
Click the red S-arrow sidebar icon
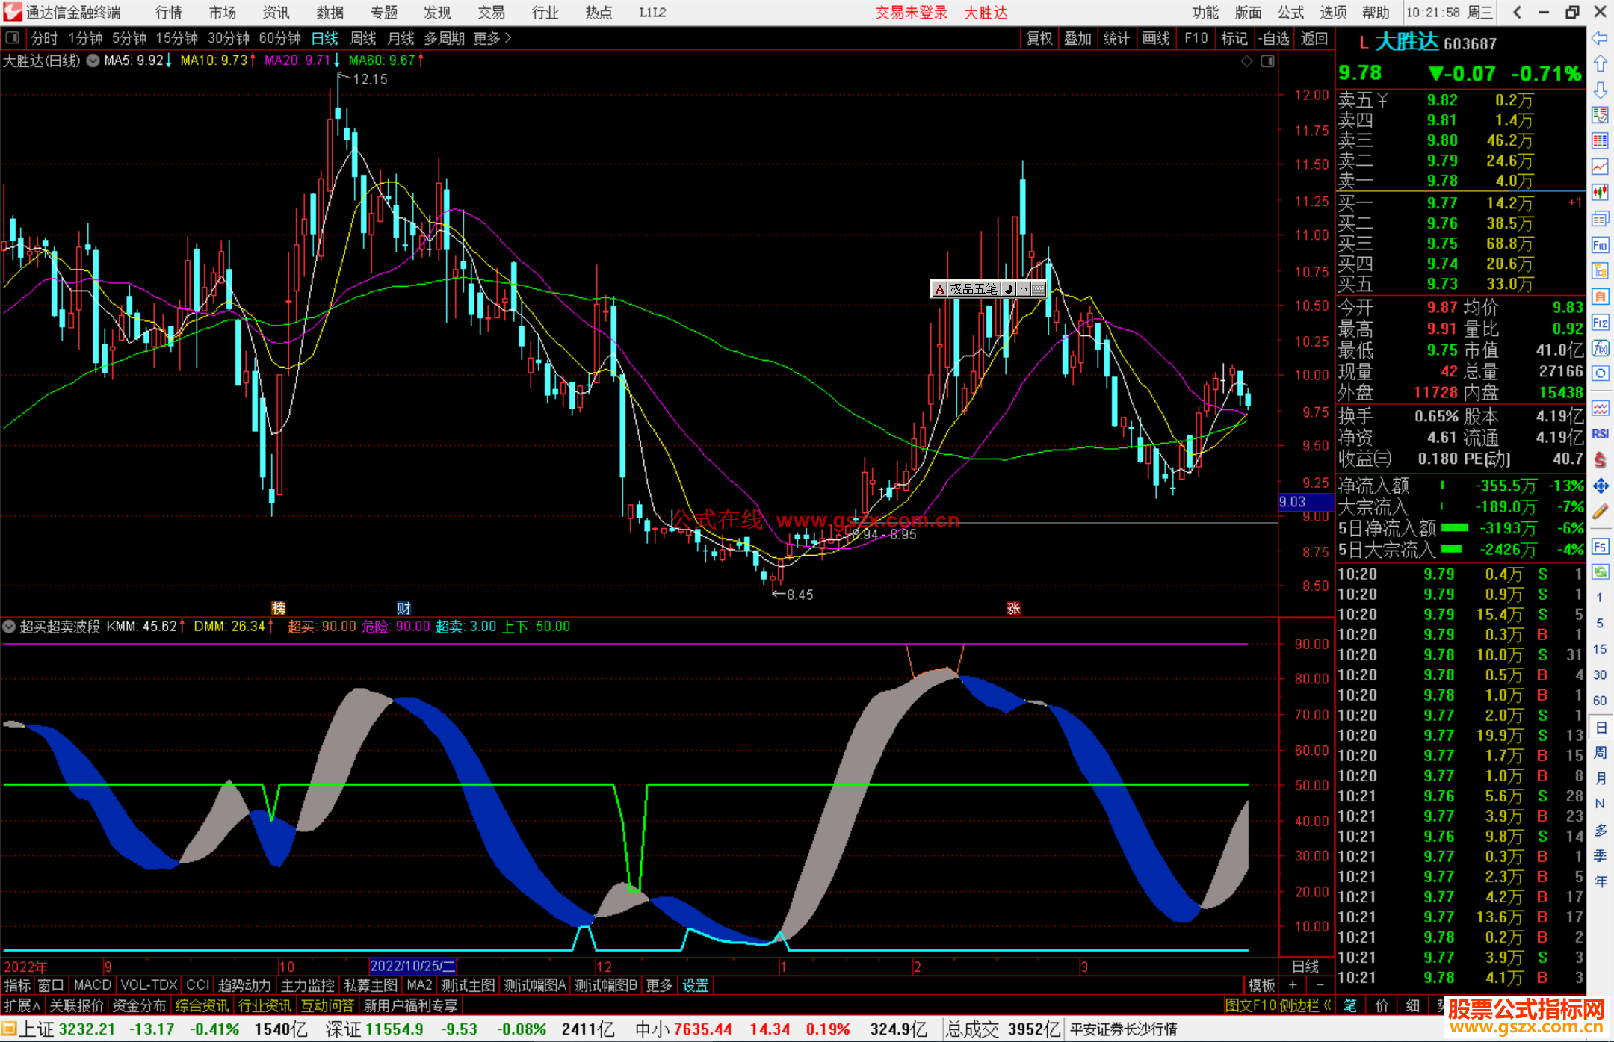[x=1600, y=460]
